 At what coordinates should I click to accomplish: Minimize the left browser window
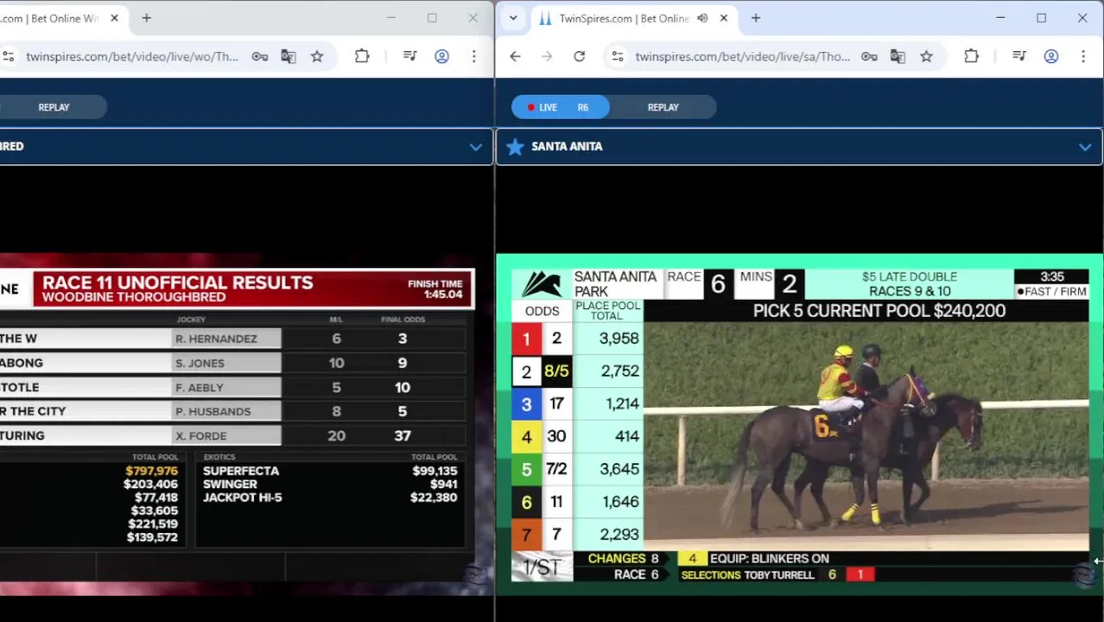(x=390, y=18)
